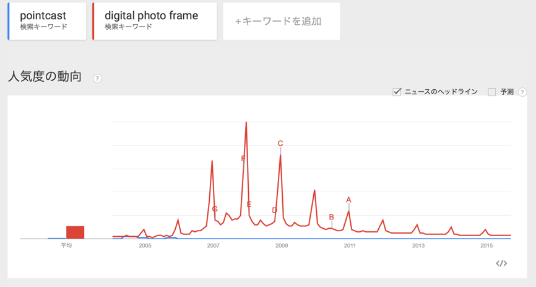The width and height of the screenshot is (536, 287).
Task: Open news headline marker F
Action: (243, 159)
